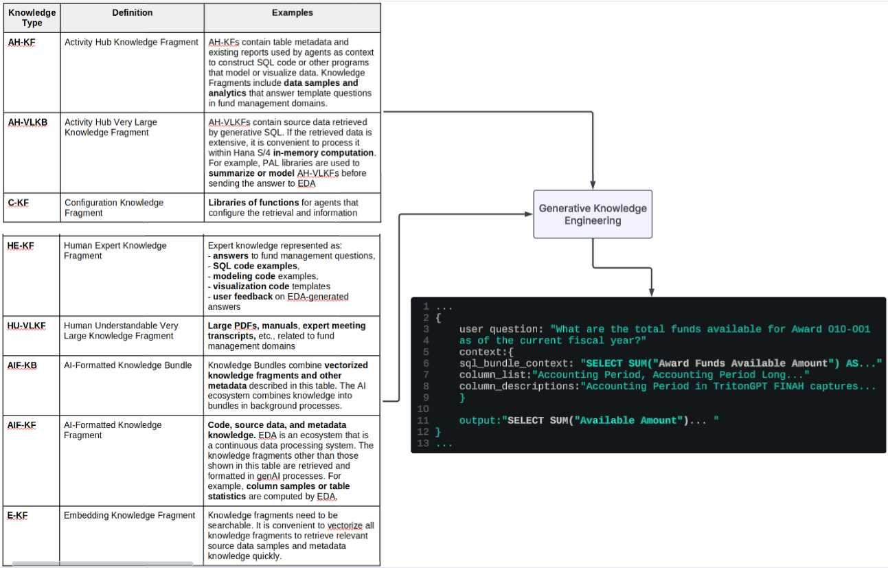
Task: Select the E-KF row label
Action: (19, 514)
